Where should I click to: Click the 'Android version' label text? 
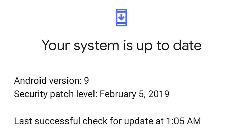(47, 81)
